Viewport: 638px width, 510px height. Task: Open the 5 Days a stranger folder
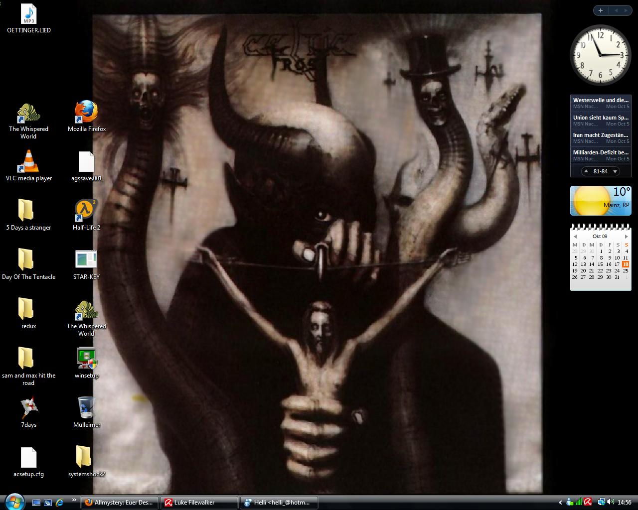(26, 210)
